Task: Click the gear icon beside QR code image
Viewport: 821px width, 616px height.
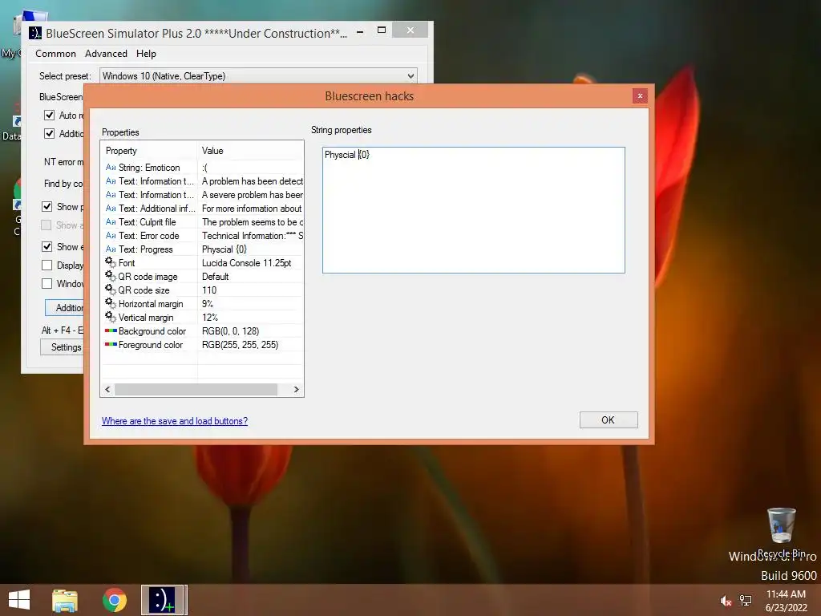Action: pos(111,276)
